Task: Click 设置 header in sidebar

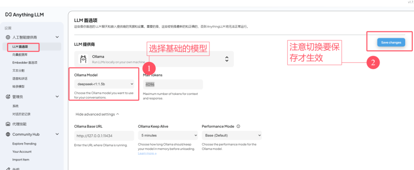Action: pos(8,28)
